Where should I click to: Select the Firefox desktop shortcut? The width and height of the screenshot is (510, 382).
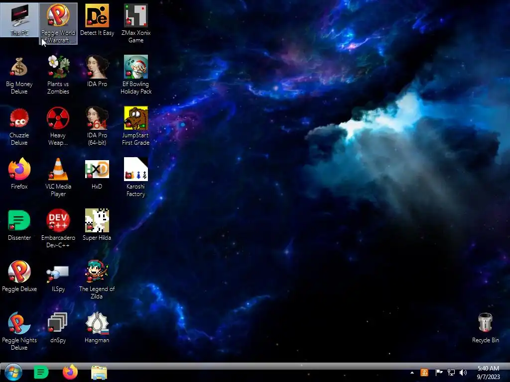(x=19, y=174)
